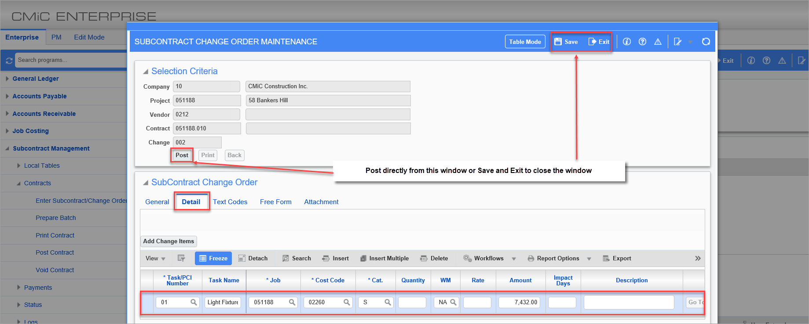Open lookup for Task/PCI Number 01
Image resolution: width=809 pixels, height=324 pixels.
pyautogui.click(x=194, y=302)
